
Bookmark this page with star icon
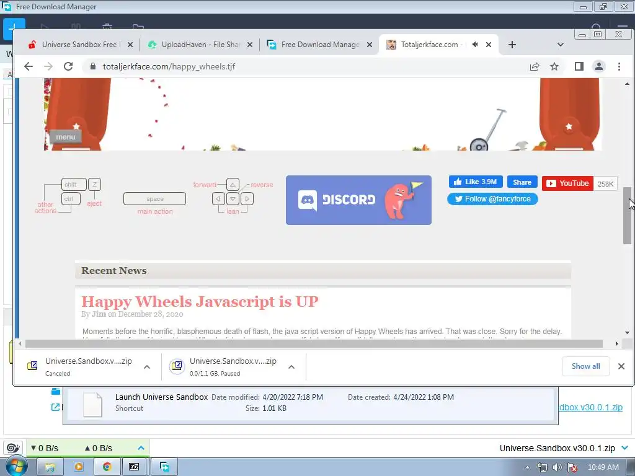coord(554,66)
